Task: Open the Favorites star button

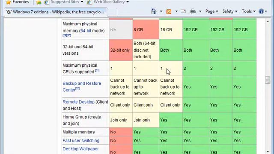Action: pyautogui.click(x=17, y=2)
